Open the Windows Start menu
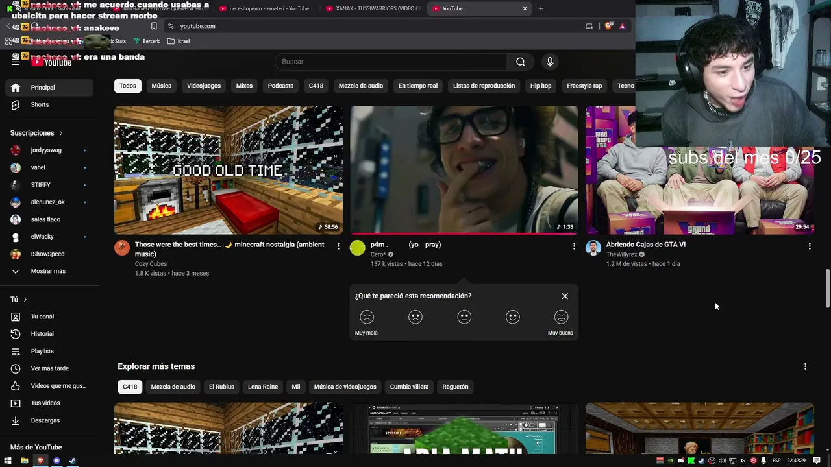 click(x=8, y=461)
